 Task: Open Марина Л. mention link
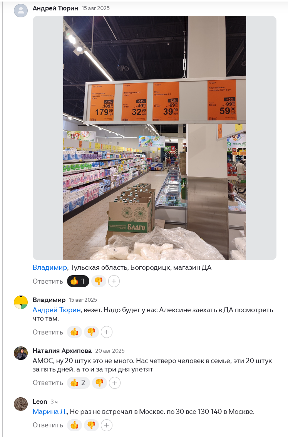pyautogui.click(x=50, y=411)
